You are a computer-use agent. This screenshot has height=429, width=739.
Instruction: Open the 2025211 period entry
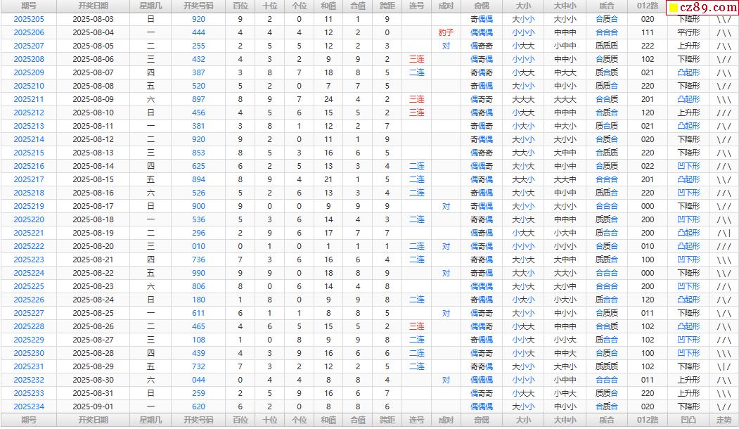[x=29, y=99]
